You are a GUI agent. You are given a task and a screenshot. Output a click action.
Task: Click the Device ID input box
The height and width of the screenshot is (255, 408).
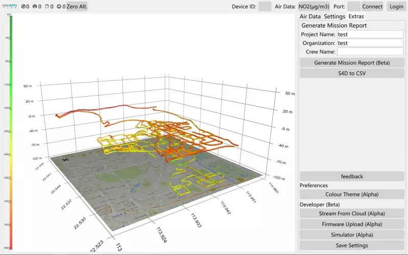point(265,7)
